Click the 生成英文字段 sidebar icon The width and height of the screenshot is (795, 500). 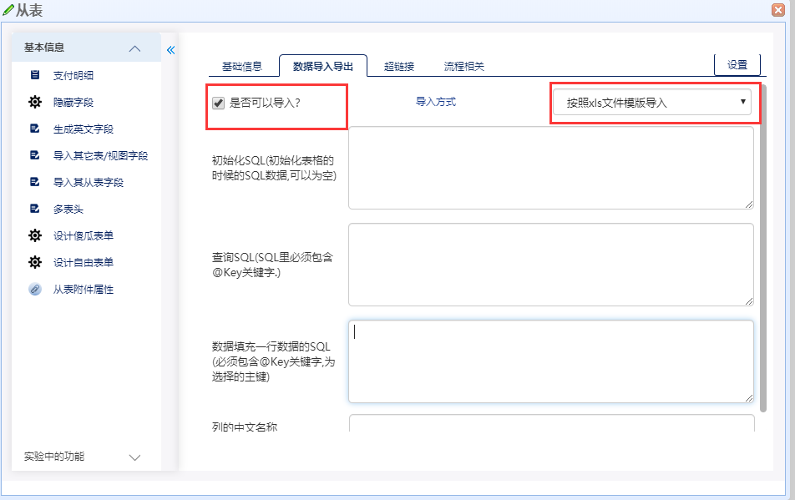pos(33,128)
